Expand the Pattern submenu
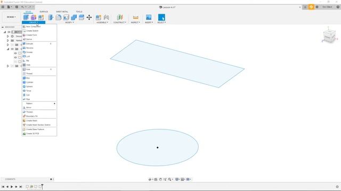Viewport: 341px width, 191px height. (x=39, y=103)
